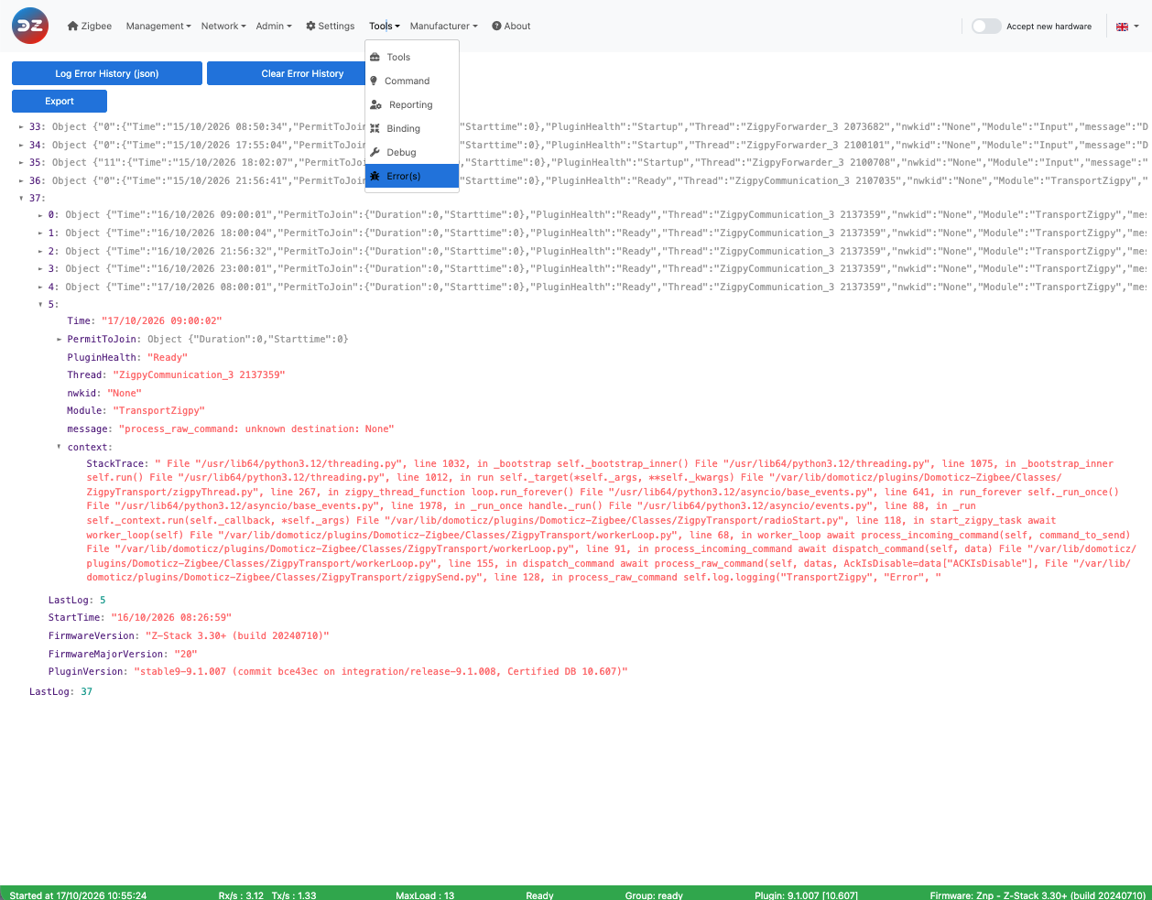The image size is (1152, 900).
Task: Click FirmwareMajorVersion value "20"
Action: 186,654
